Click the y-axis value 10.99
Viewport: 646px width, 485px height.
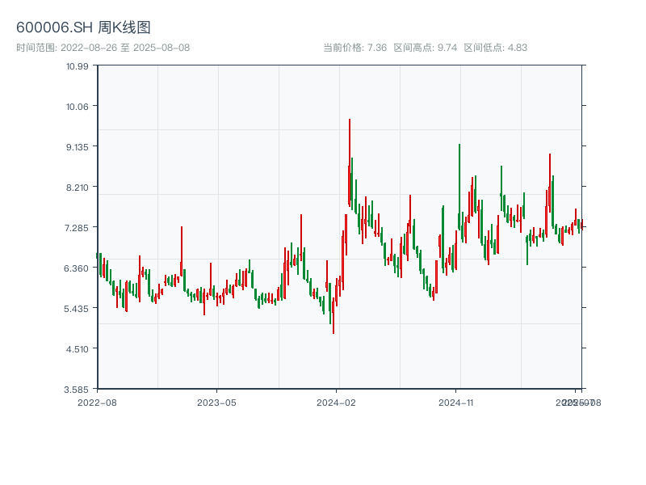pyautogui.click(x=77, y=66)
